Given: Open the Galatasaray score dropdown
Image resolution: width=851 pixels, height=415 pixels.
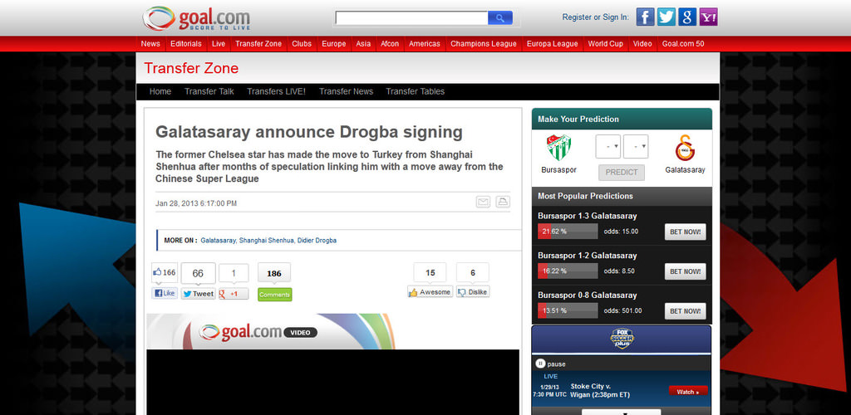Looking at the screenshot, I should [636, 146].
